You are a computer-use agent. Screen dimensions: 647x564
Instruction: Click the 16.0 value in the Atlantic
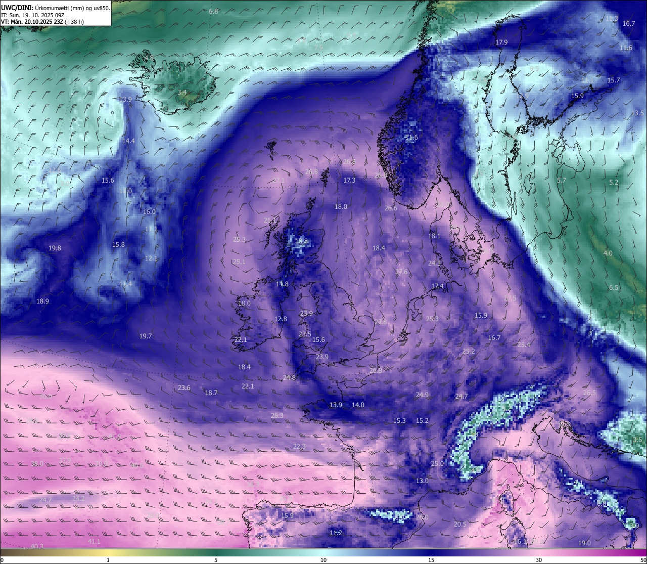coord(149,212)
